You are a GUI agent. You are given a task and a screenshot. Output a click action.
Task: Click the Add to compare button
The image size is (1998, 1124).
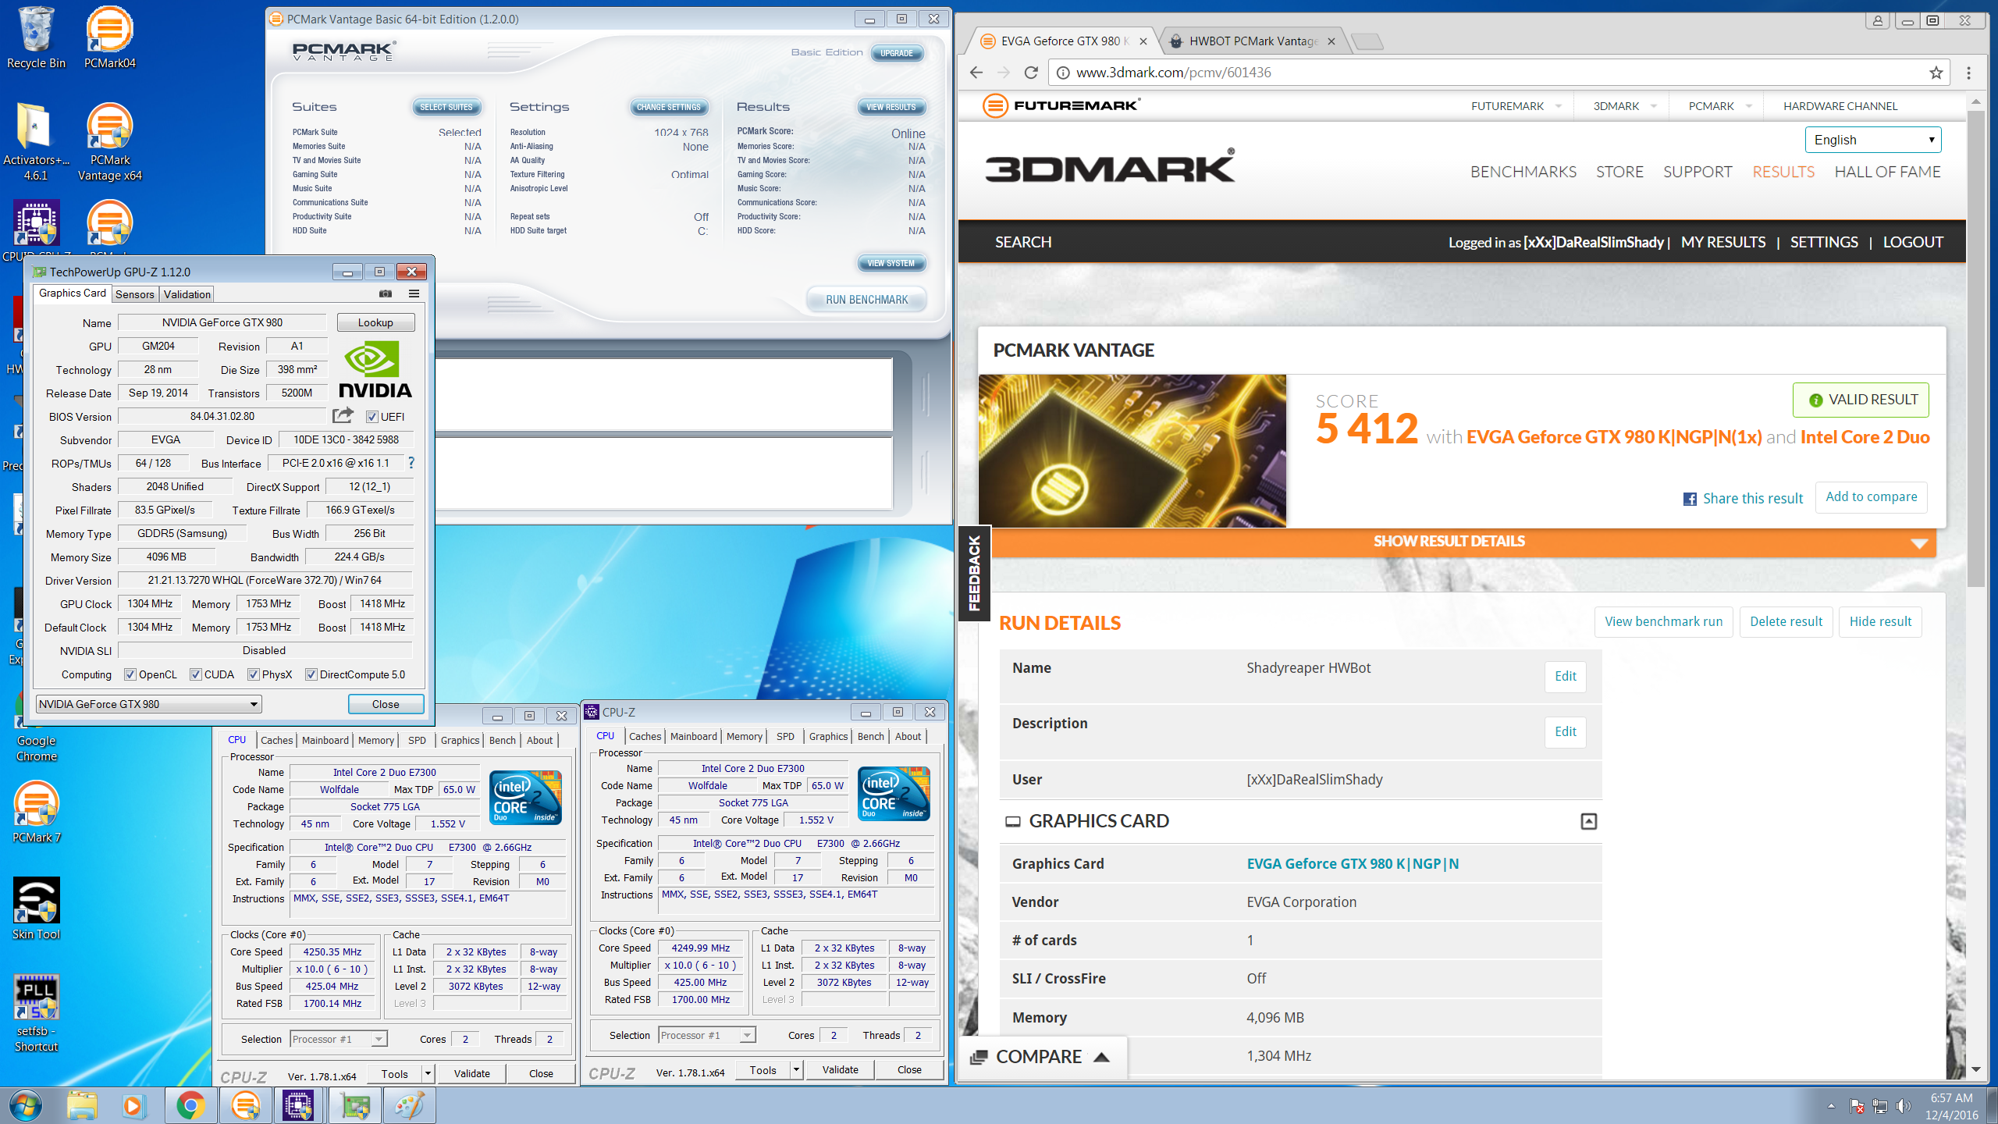coord(1871,497)
